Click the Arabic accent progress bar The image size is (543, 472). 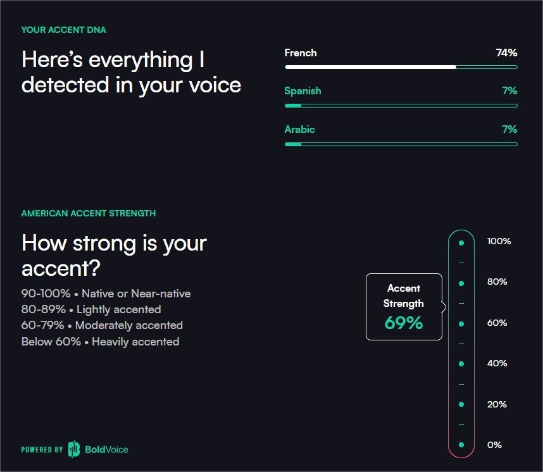click(x=401, y=144)
